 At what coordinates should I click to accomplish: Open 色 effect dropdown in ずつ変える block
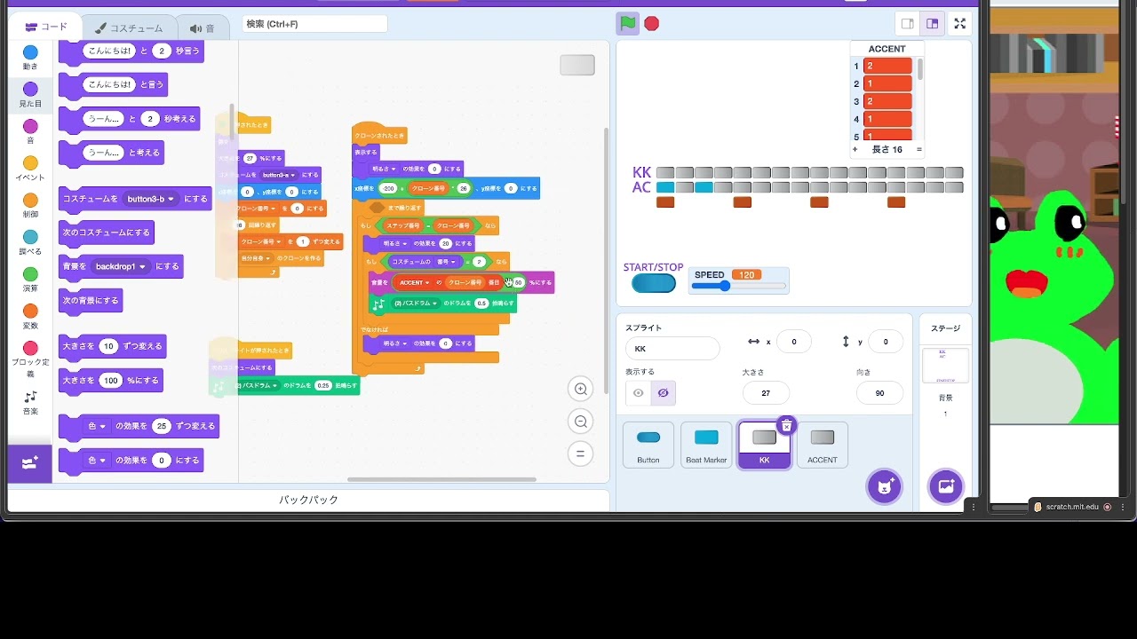[x=97, y=426]
